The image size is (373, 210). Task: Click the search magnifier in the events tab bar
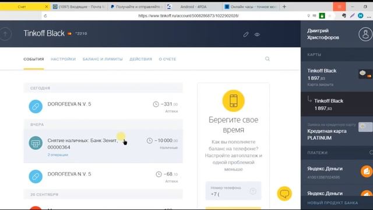[x=268, y=59]
